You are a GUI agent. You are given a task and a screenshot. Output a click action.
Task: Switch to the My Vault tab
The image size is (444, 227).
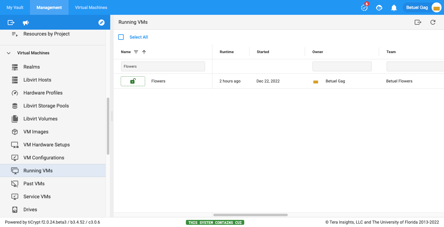(15, 7)
